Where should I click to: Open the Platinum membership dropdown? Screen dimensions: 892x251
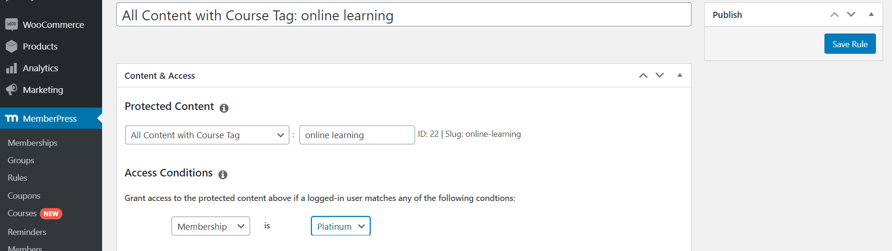(341, 226)
